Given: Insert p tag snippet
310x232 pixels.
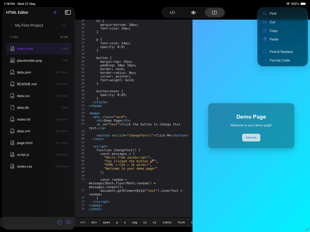Looking at the screenshot, I should point(117,222).
